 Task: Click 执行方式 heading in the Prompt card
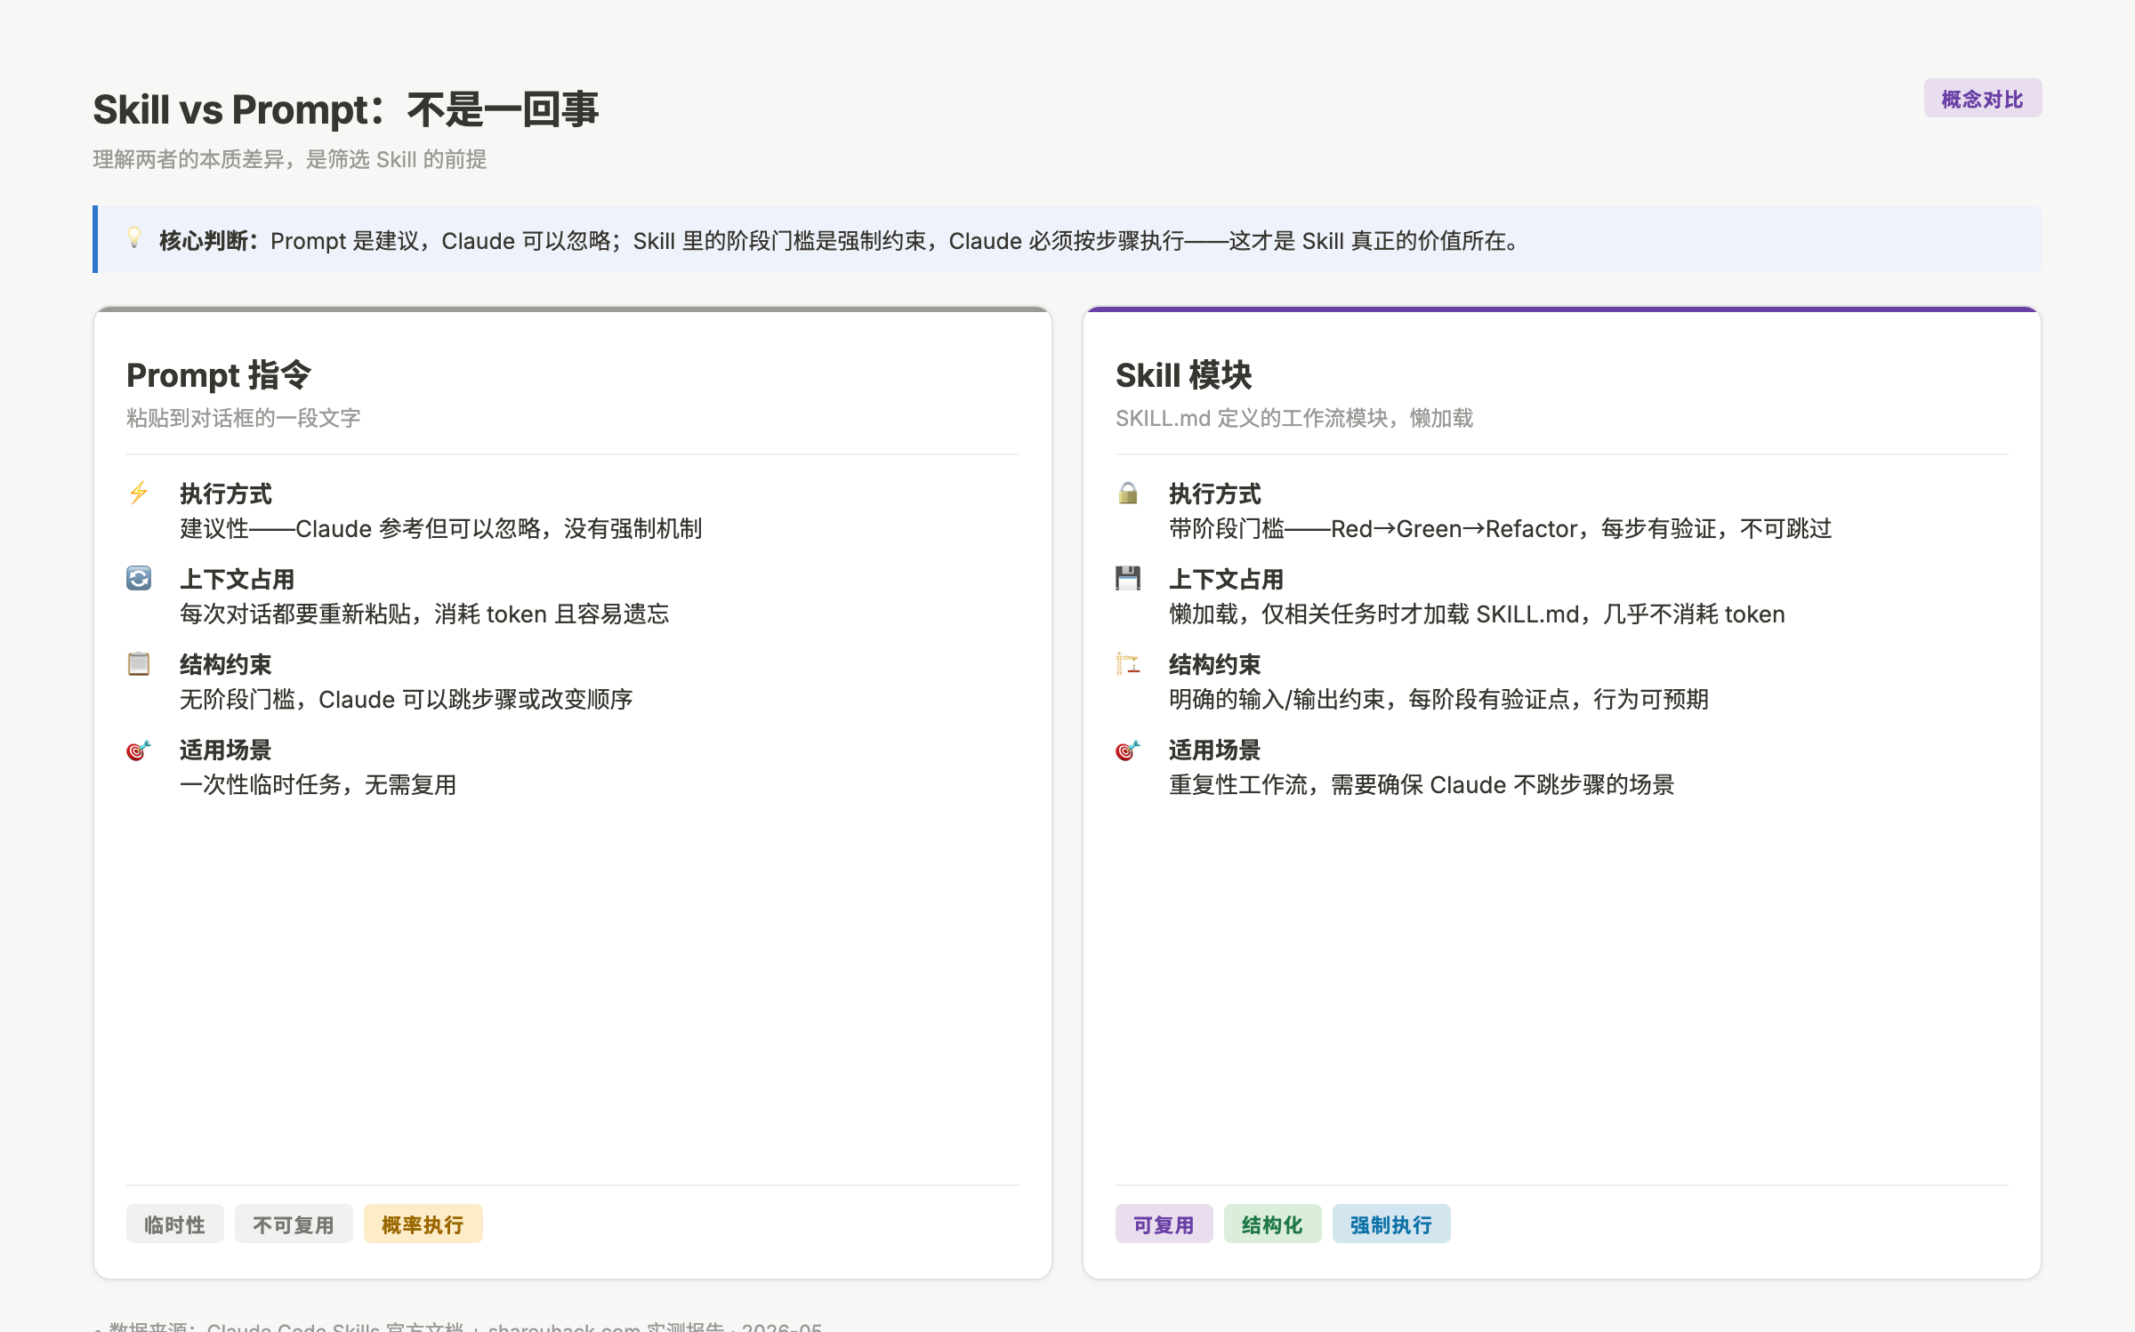point(226,493)
